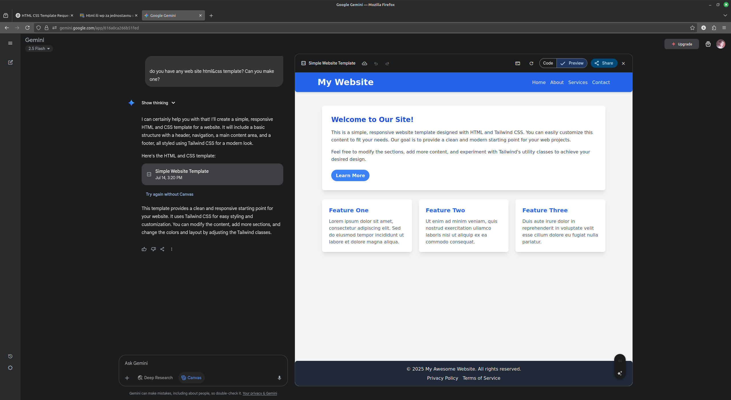Expand Show thinking section
The width and height of the screenshot is (731, 400).
click(x=158, y=103)
